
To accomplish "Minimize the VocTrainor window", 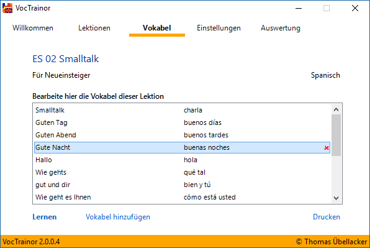I will pos(299,8).
